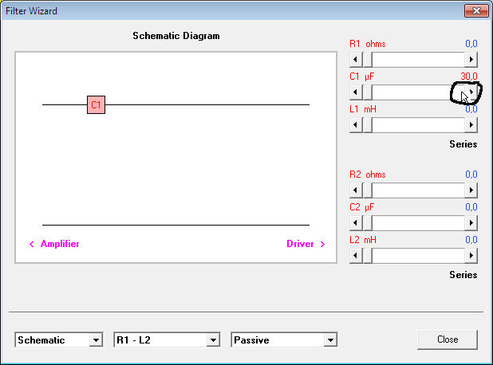This screenshot has width=493, height=365.
Task: Click the C2 µF label
Action: [x=362, y=207]
